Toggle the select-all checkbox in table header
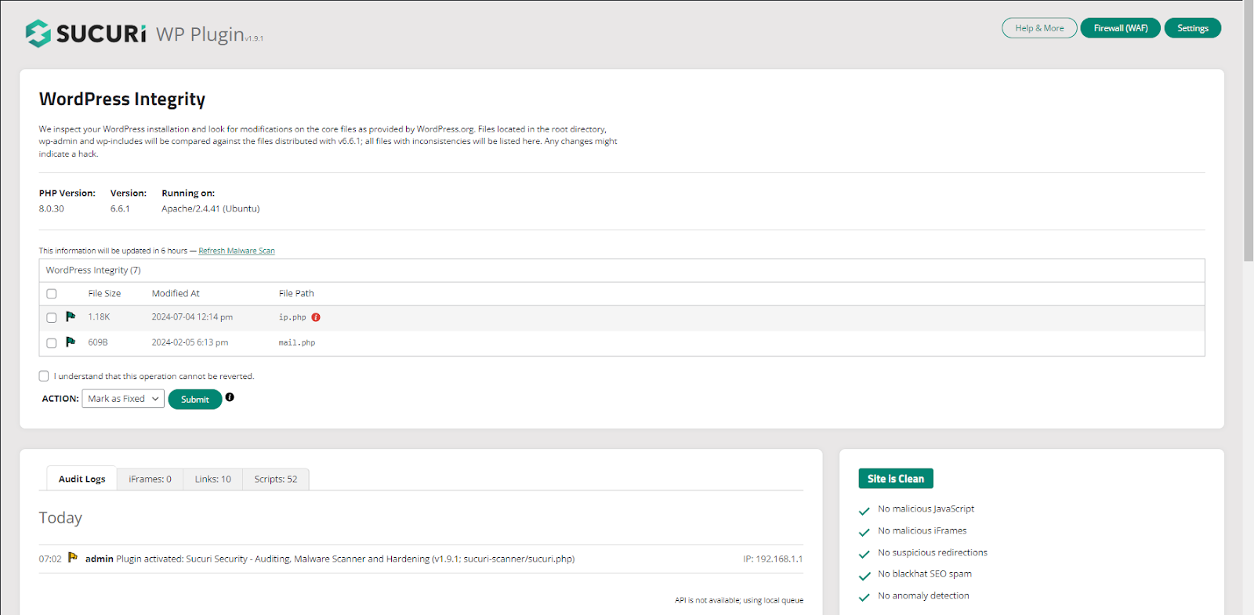This screenshot has height=615, width=1254. (x=52, y=294)
